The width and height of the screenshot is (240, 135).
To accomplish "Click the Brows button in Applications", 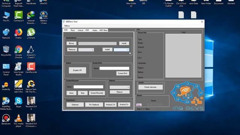I will click(72, 43).
